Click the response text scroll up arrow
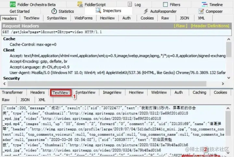This screenshot has width=234, height=157. pos(228,108)
